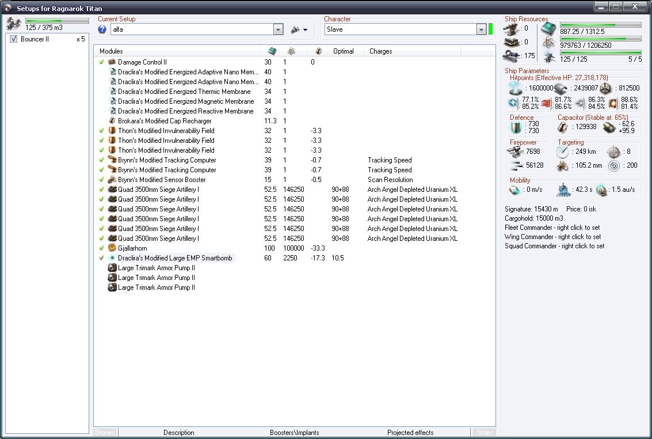
Task: Click the drone bay icon above Bouncer II
Action: (x=13, y=24)
